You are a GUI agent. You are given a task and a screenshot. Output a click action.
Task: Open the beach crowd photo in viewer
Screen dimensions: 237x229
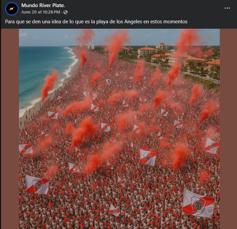119,129
